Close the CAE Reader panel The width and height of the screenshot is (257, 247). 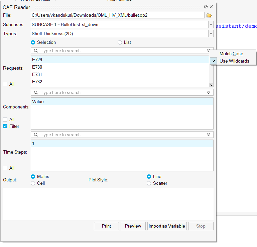(x=211, y=7)
